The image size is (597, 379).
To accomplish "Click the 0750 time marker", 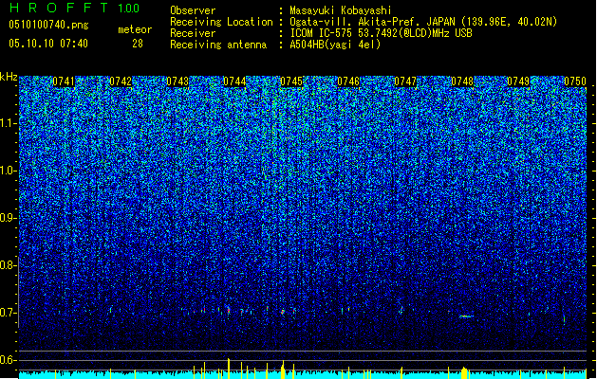I will (x=575, y=81).
